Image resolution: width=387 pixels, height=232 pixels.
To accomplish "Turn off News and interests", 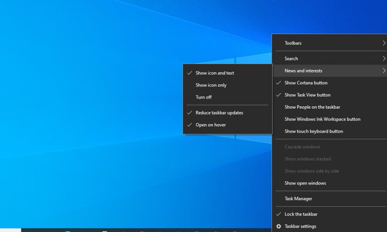I will [204, 97].
